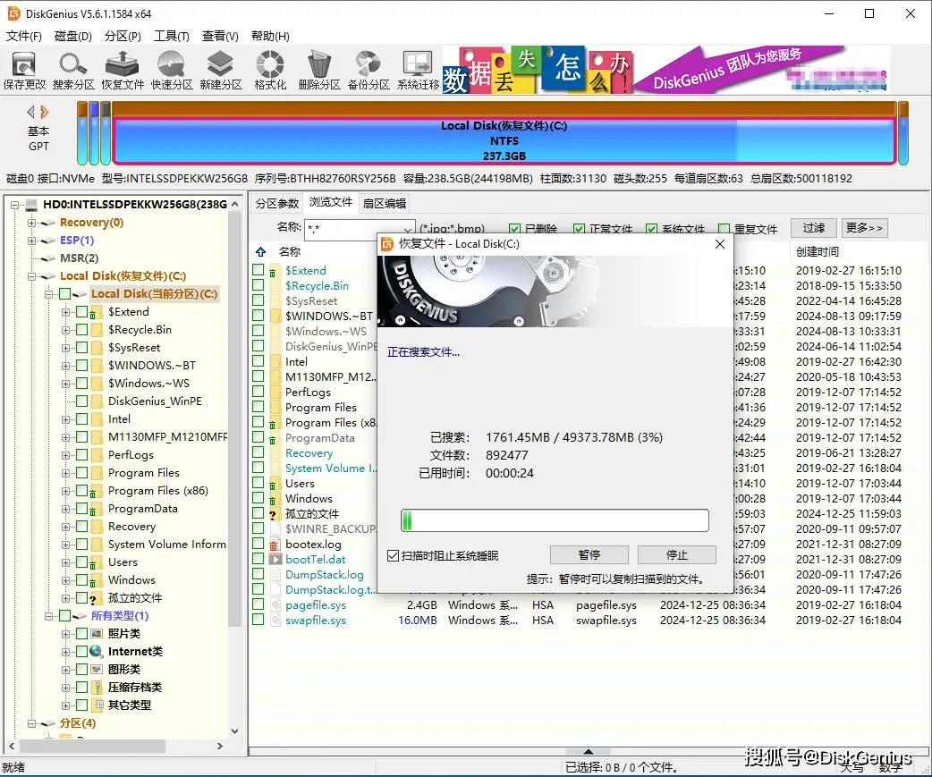This screenshot has width=932, height=777.
Task: Click the 删除分区 trash icon
Action: click(x=319, y=71)
